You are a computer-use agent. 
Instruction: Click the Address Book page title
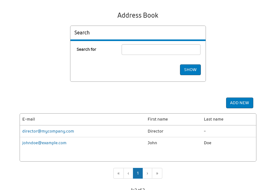[138, 15]
